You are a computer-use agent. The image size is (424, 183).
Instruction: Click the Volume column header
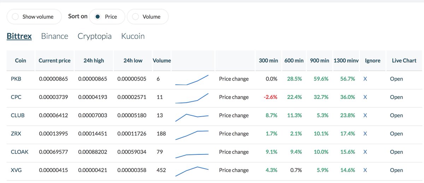(162, 60)
